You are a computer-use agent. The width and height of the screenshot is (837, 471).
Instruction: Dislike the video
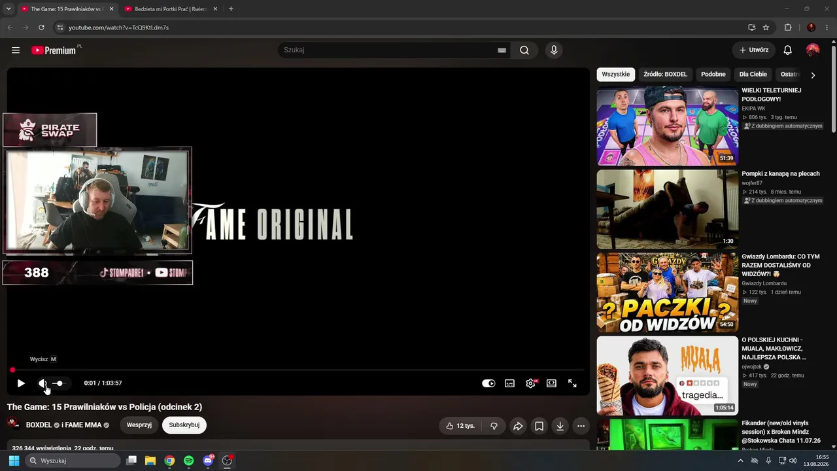[x=494, y=426]
